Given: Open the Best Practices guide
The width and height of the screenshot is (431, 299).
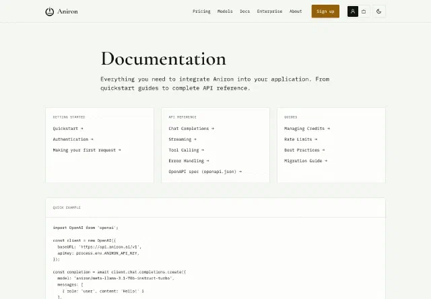Looking at the screenshot, I should point(304,149).
